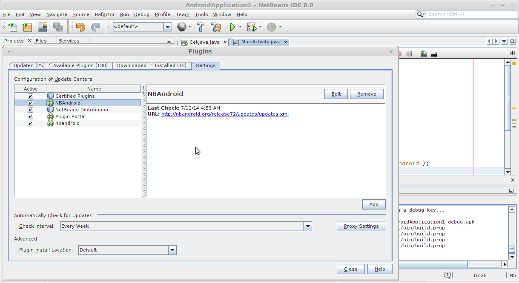Click the Redo arrow icon

96,27
